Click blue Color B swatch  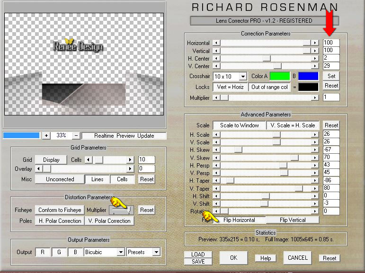pyautogui.click(x=308, y=76)
